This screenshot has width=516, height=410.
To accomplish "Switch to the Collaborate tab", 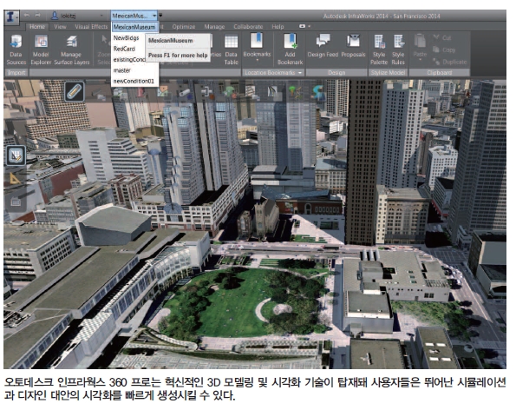I will (248, 27).
